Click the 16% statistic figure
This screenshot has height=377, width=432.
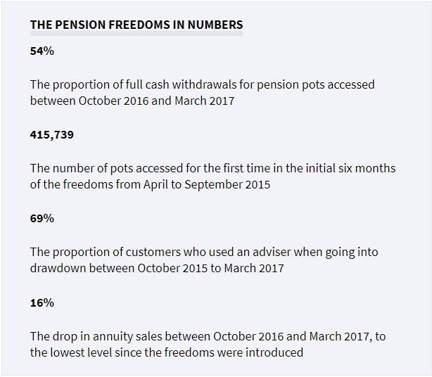point(42,303)
